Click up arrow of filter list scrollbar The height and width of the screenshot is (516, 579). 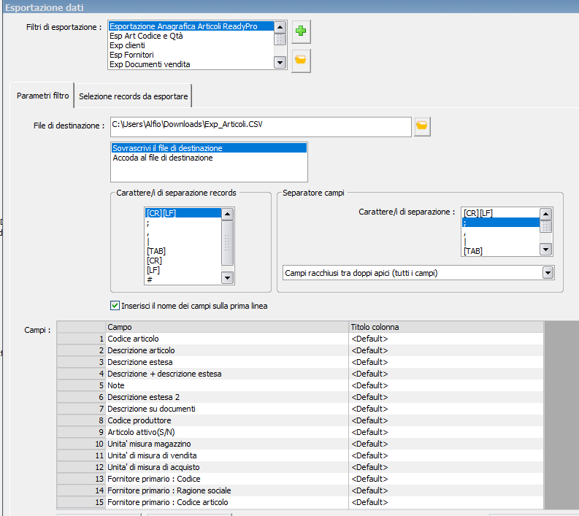tap(280, 27)
